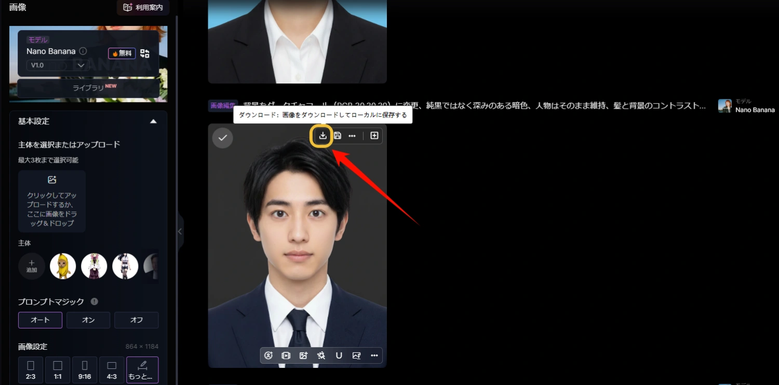
Task: Select the character avatar tool in bottom toolbar
Action: click(x=268, y=355)
